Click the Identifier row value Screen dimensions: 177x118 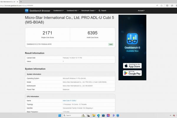coord(78,108)
